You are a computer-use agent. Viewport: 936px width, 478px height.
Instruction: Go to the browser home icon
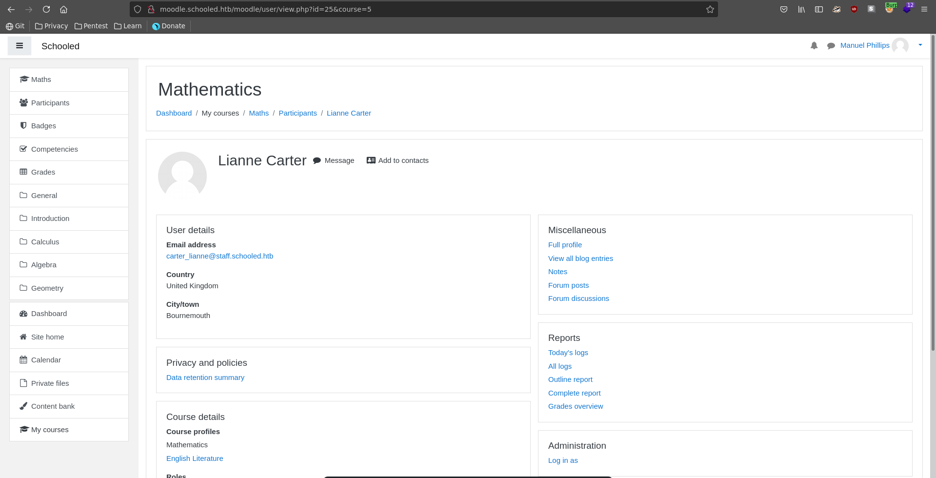tap(63, 9)
